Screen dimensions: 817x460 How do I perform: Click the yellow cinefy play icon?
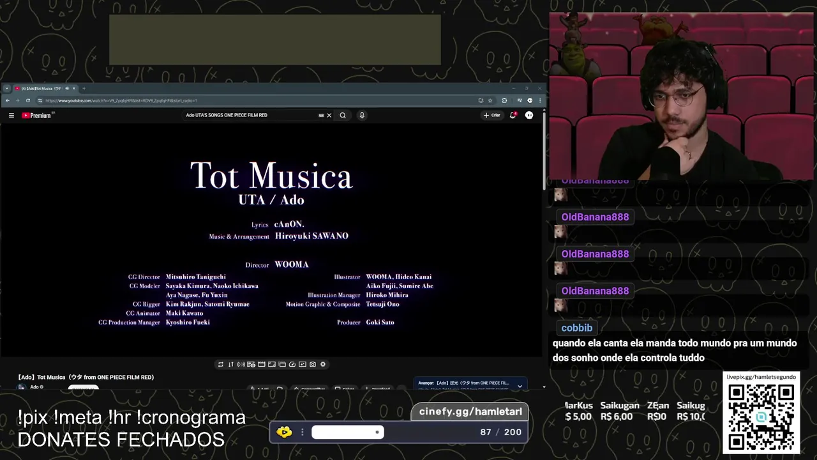point(284,432)
